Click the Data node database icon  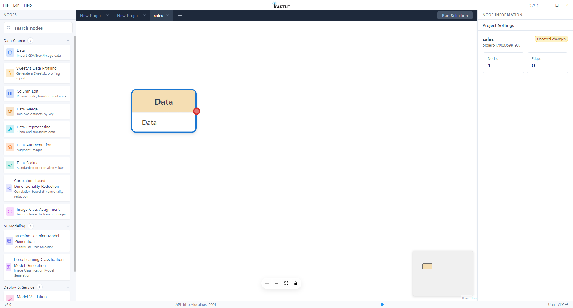pyautogui.click(x=10, y=53)
